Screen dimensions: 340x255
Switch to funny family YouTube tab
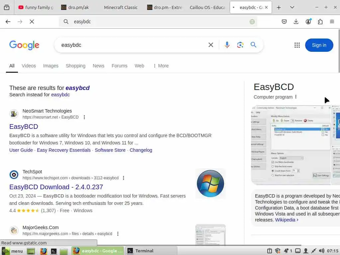36,7
